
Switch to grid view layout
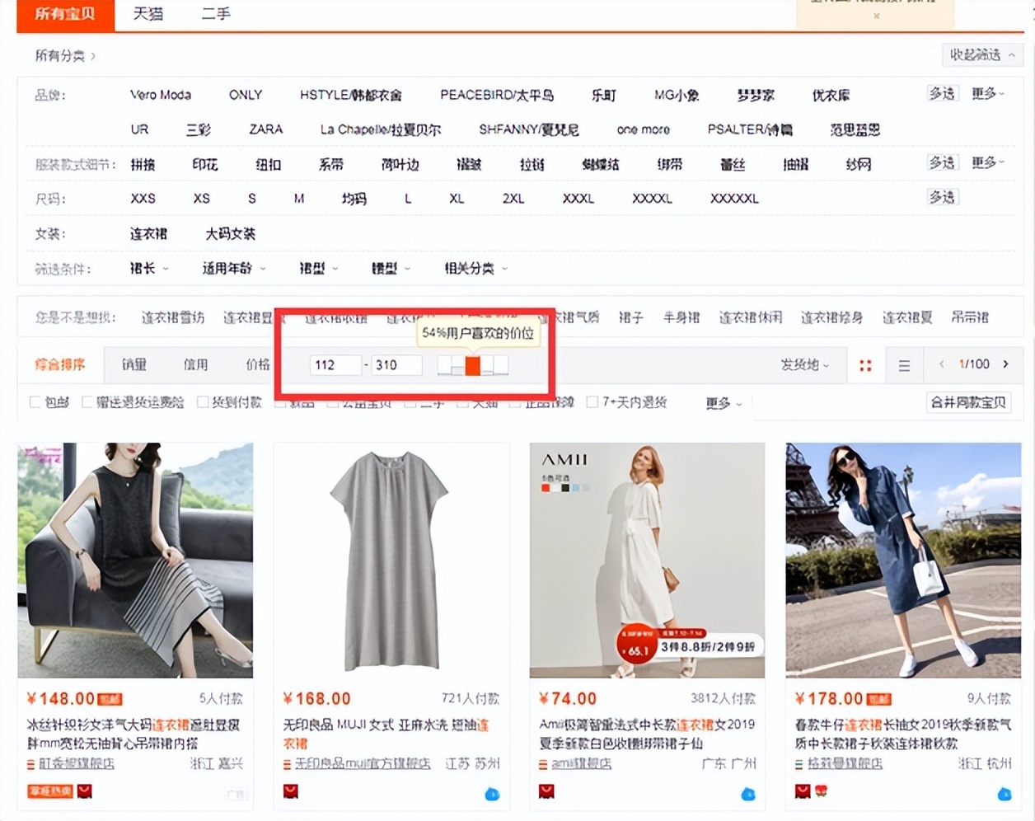coord(864,364)
